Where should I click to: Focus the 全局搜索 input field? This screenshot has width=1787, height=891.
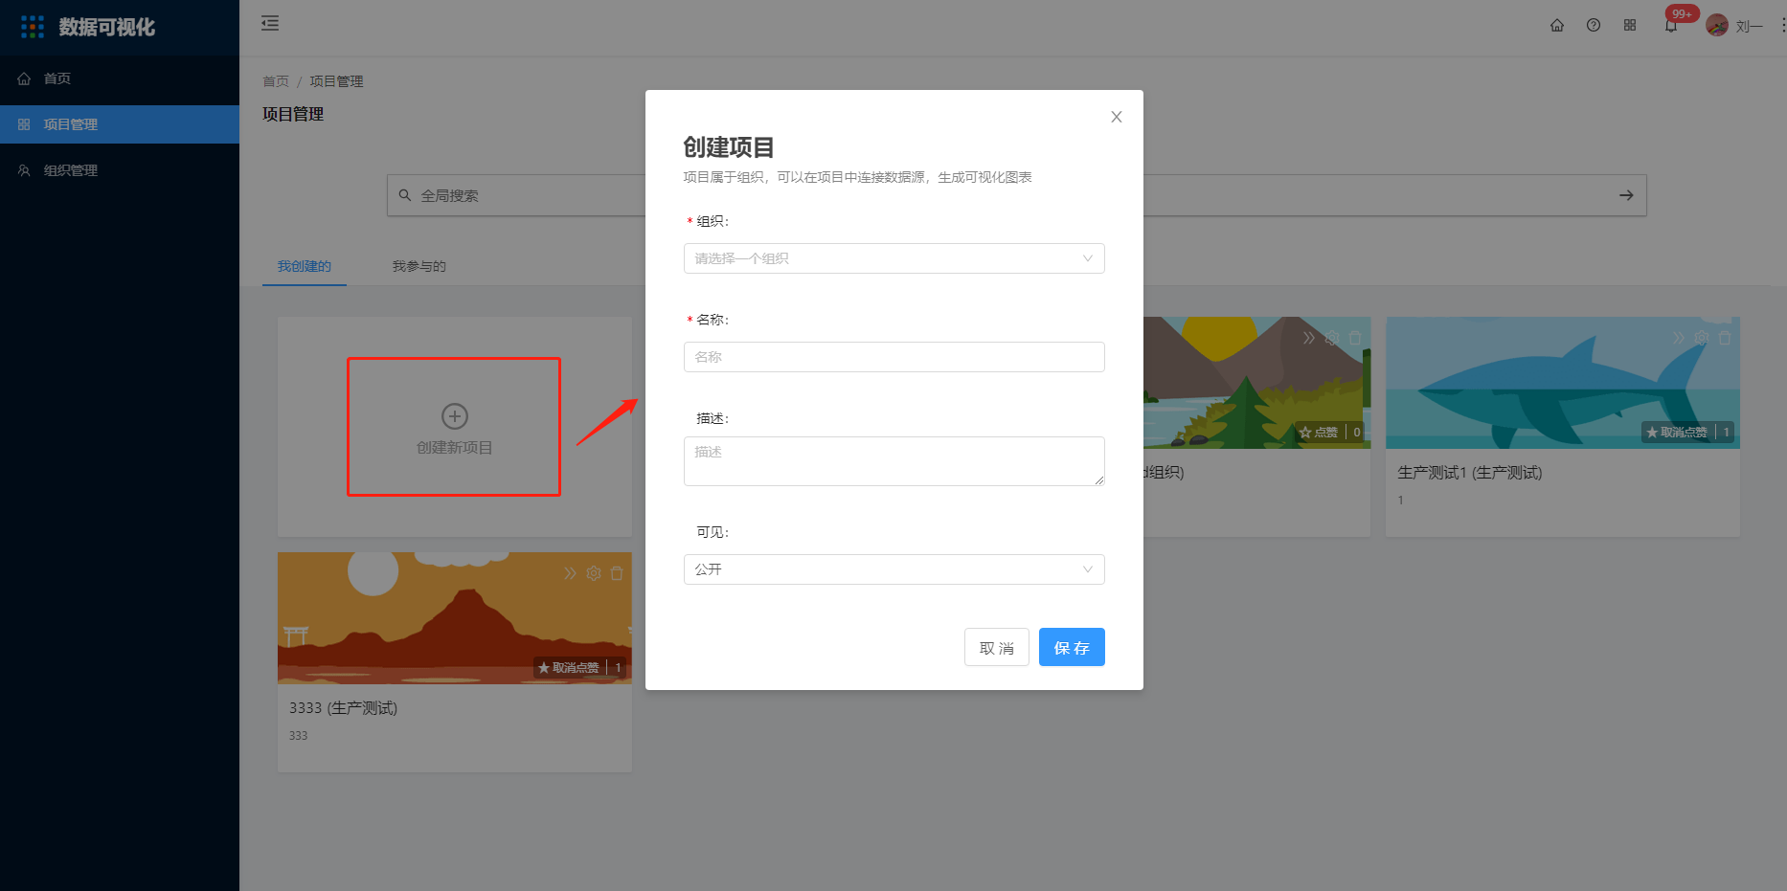coord(1015,195)
